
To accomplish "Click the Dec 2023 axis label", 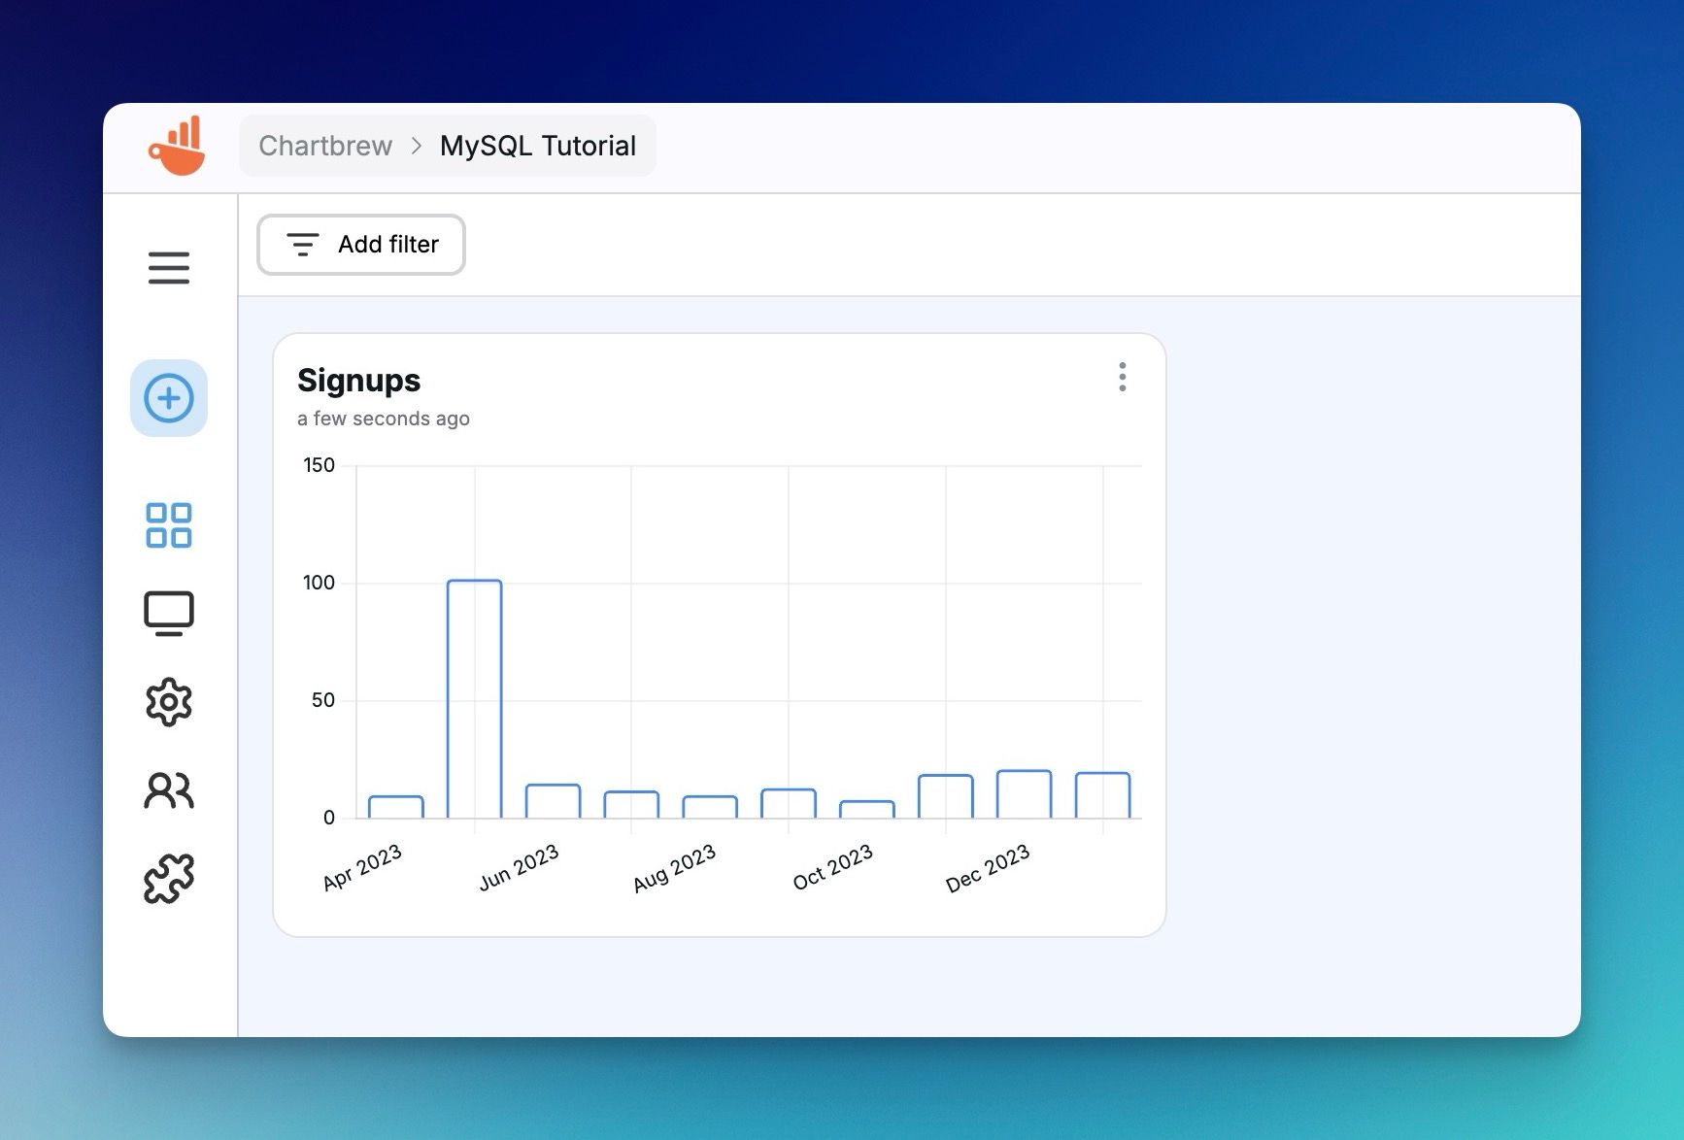I will (988, 867).
